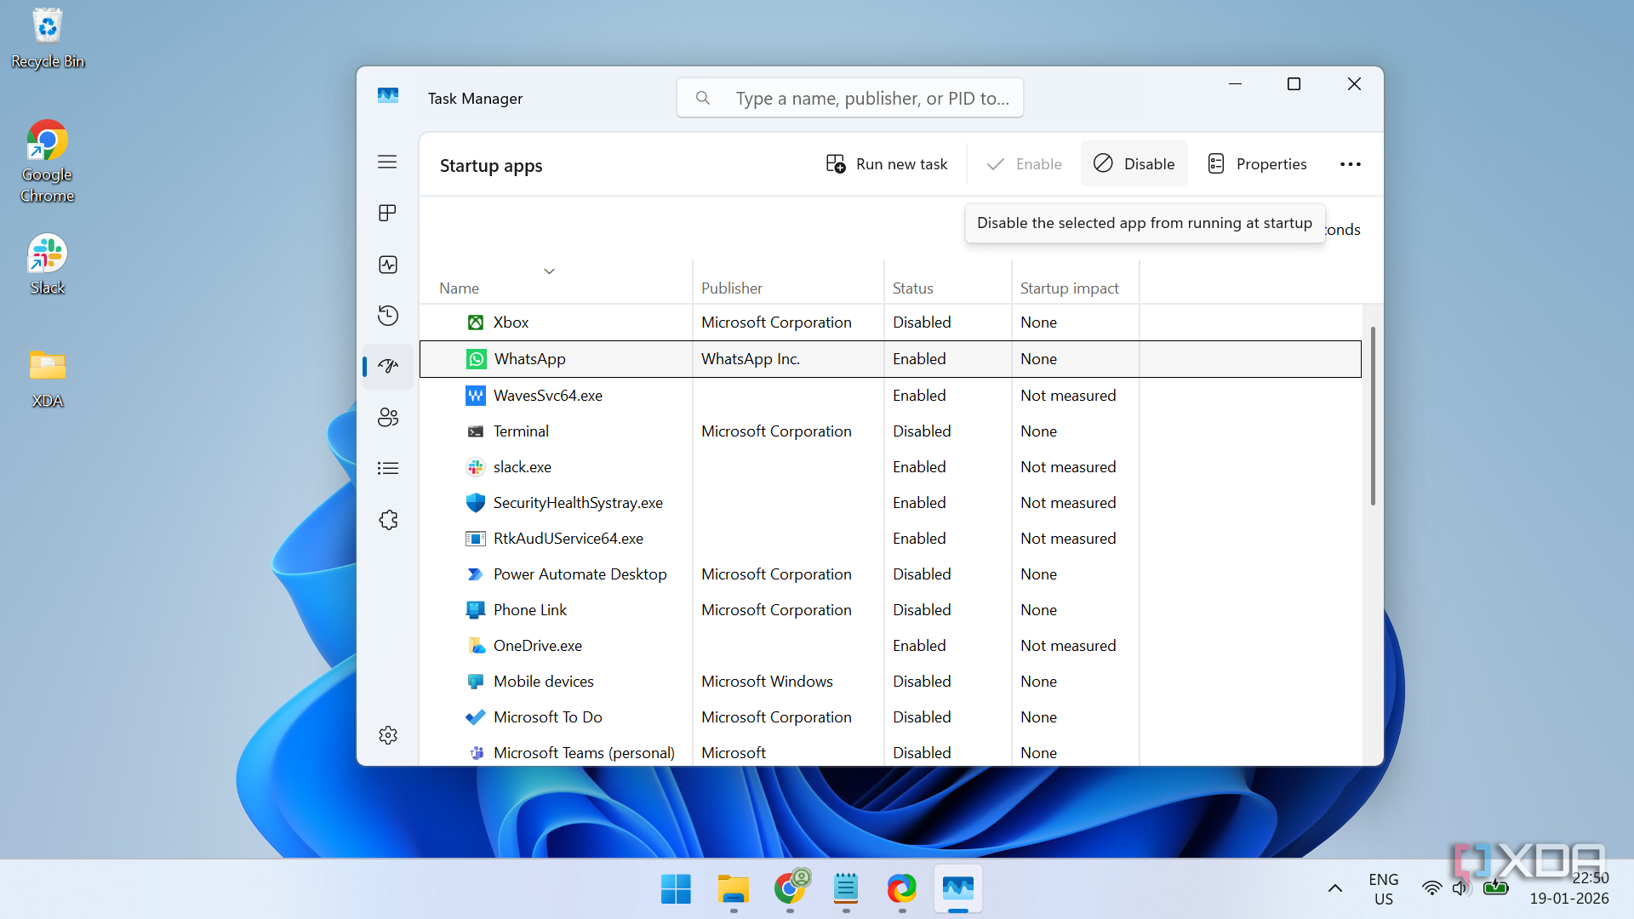
Task: Open the App history page icon
Action: (387, 316)
